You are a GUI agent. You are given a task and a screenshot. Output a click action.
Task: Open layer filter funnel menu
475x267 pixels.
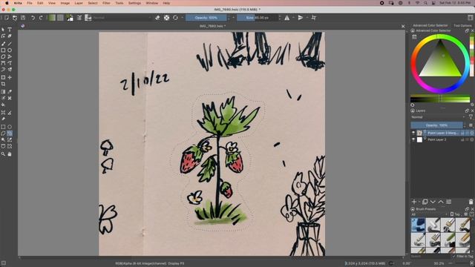(x=471, y=117)
